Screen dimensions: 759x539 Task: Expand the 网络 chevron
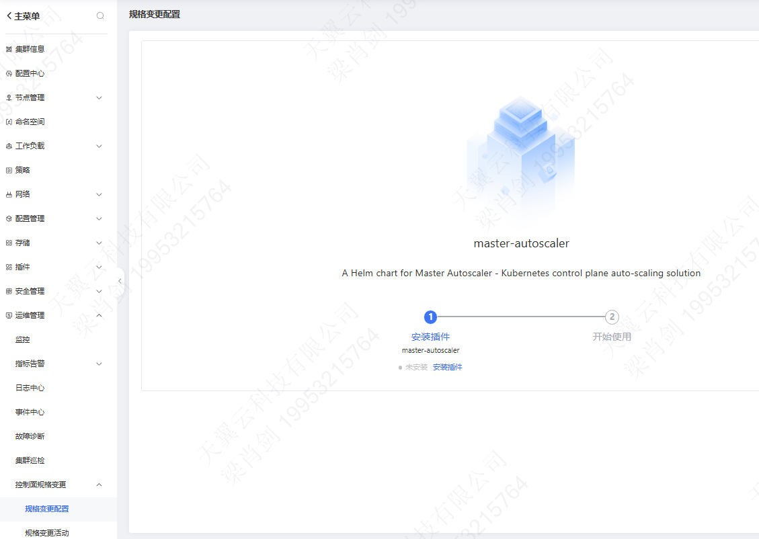tap(99, 194)
